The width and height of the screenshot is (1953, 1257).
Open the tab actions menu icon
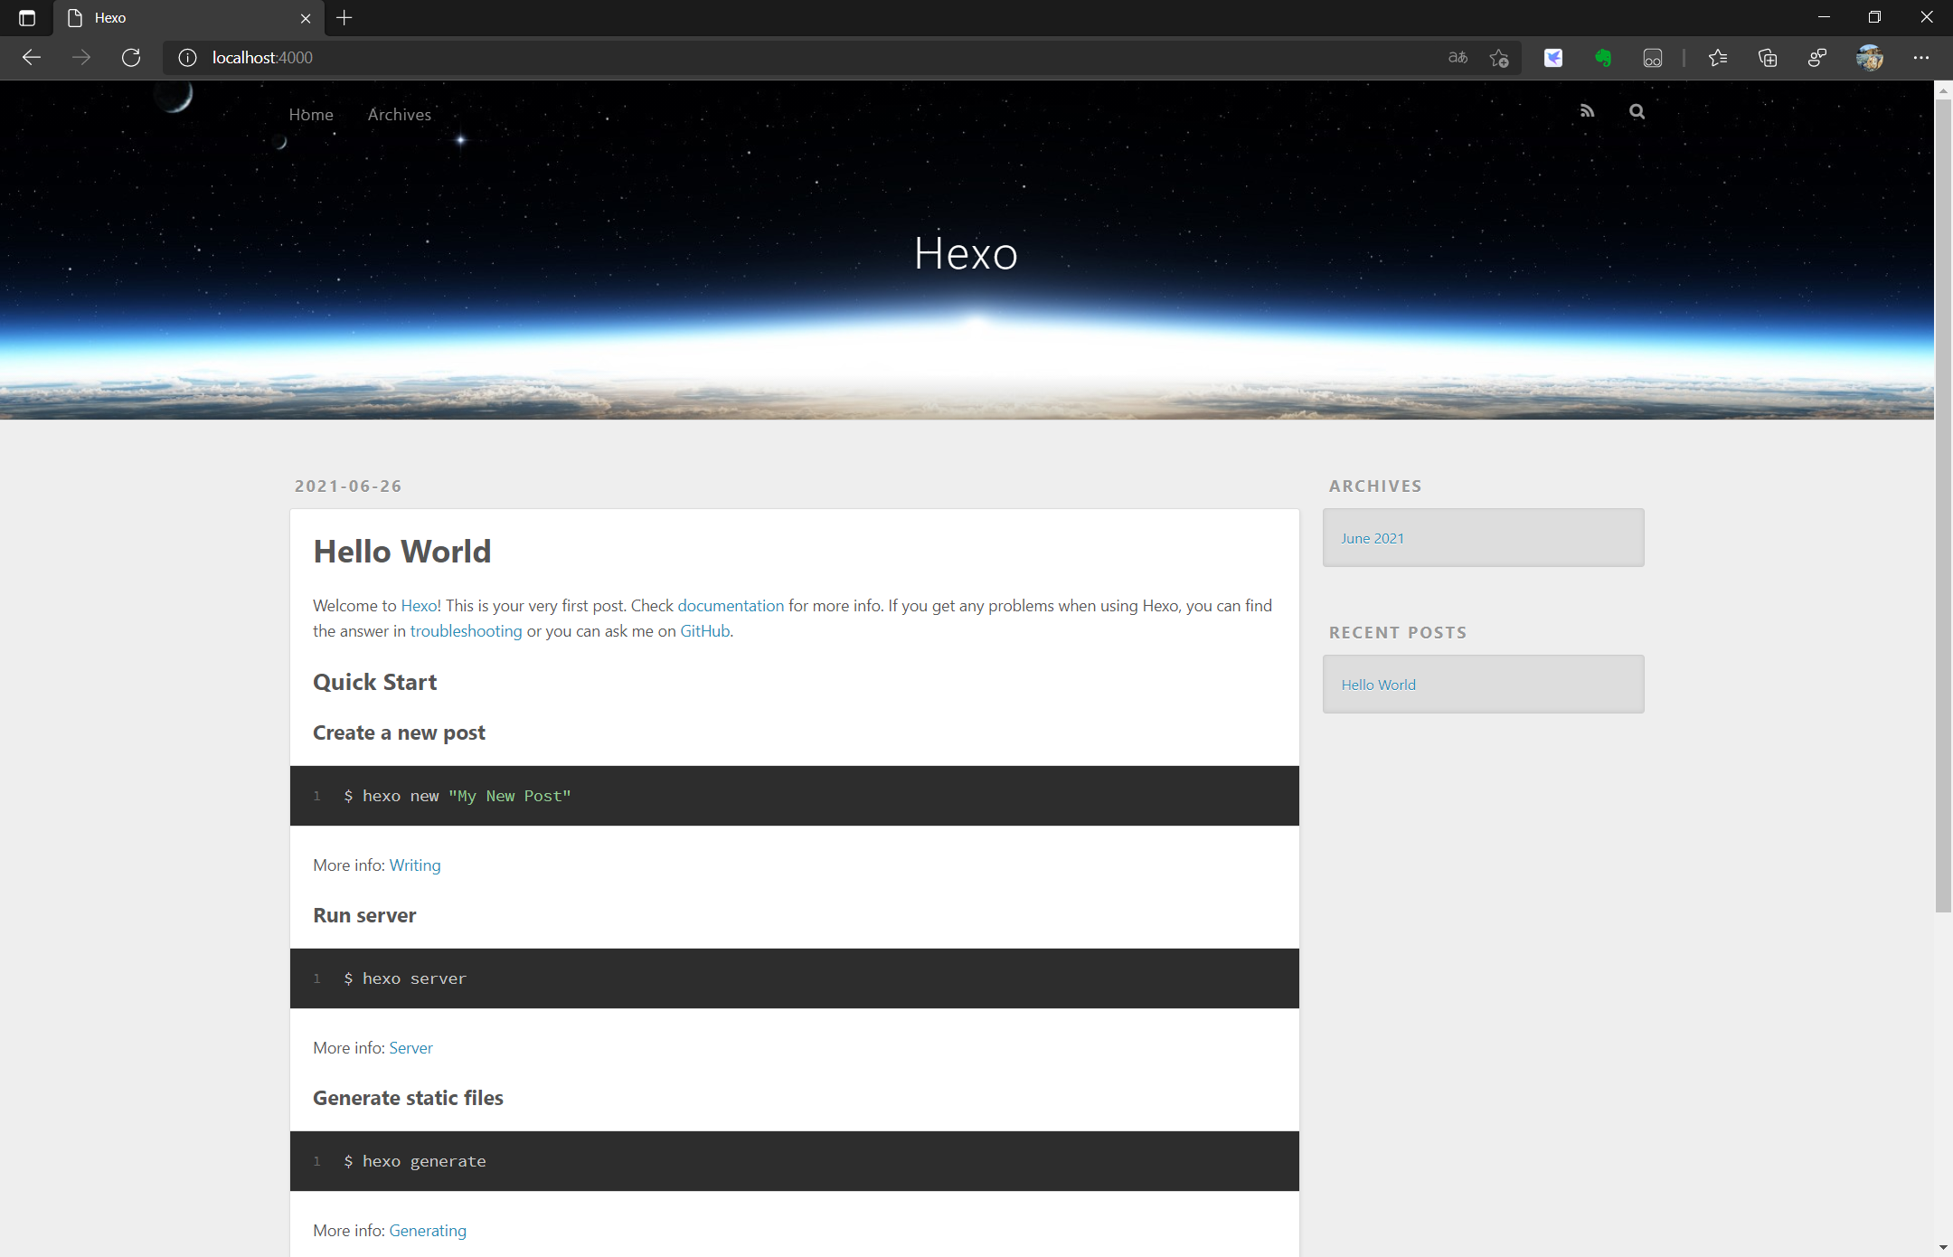27,18
